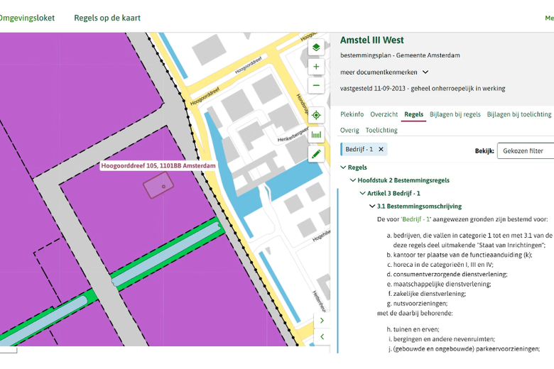Image resolution: width=554 pixels, height=369 pixels.
Task: Collapse '3.1 Bestemmingsomschrijving' subsection
Action: click(373, 206)
